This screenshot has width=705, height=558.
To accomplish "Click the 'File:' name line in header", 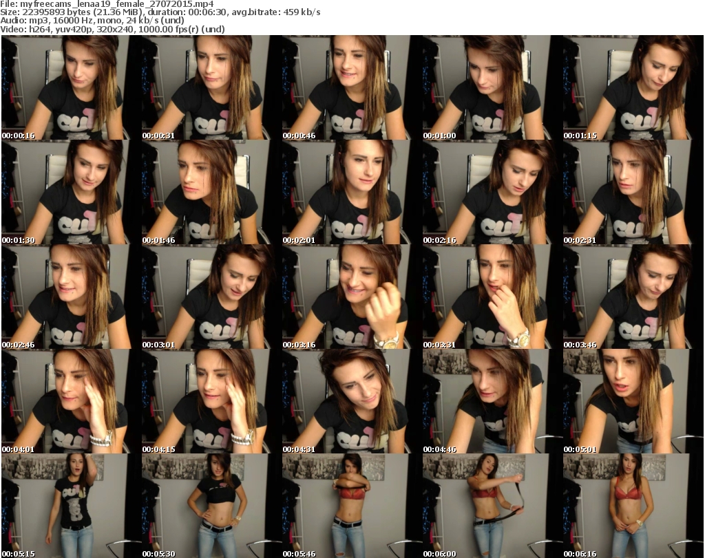I will click(x=107, y=4).
